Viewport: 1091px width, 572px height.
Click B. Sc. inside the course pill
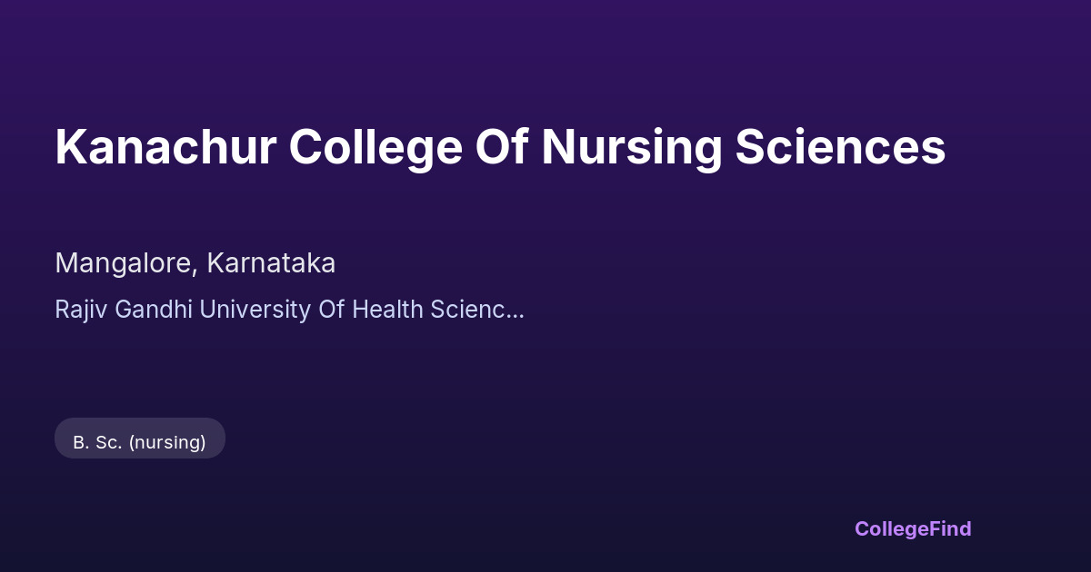tap(97, 442)
